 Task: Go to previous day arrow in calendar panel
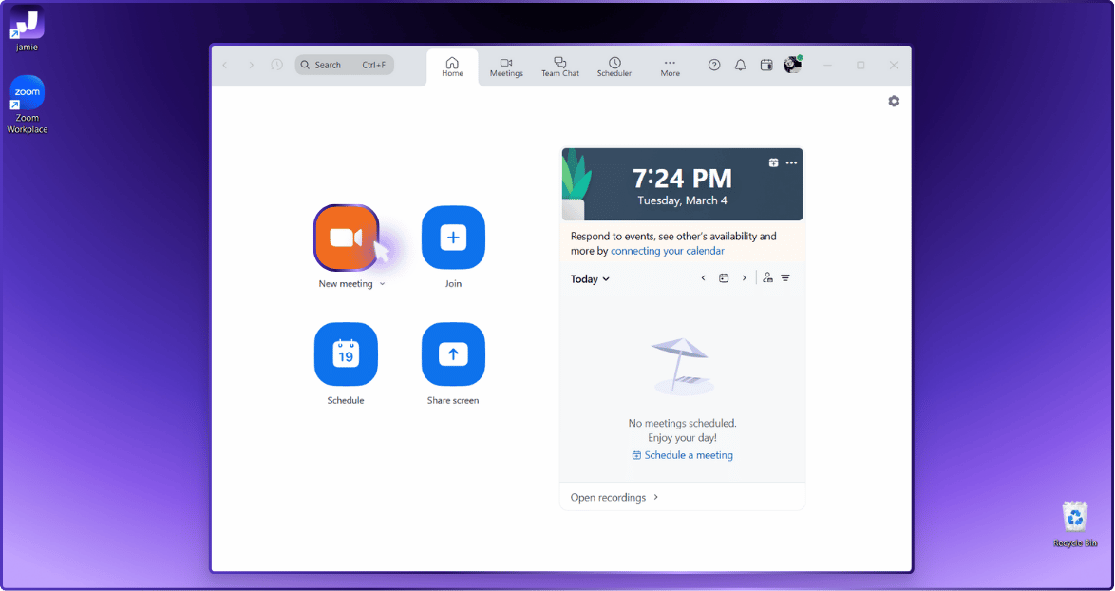pos(703,278)
